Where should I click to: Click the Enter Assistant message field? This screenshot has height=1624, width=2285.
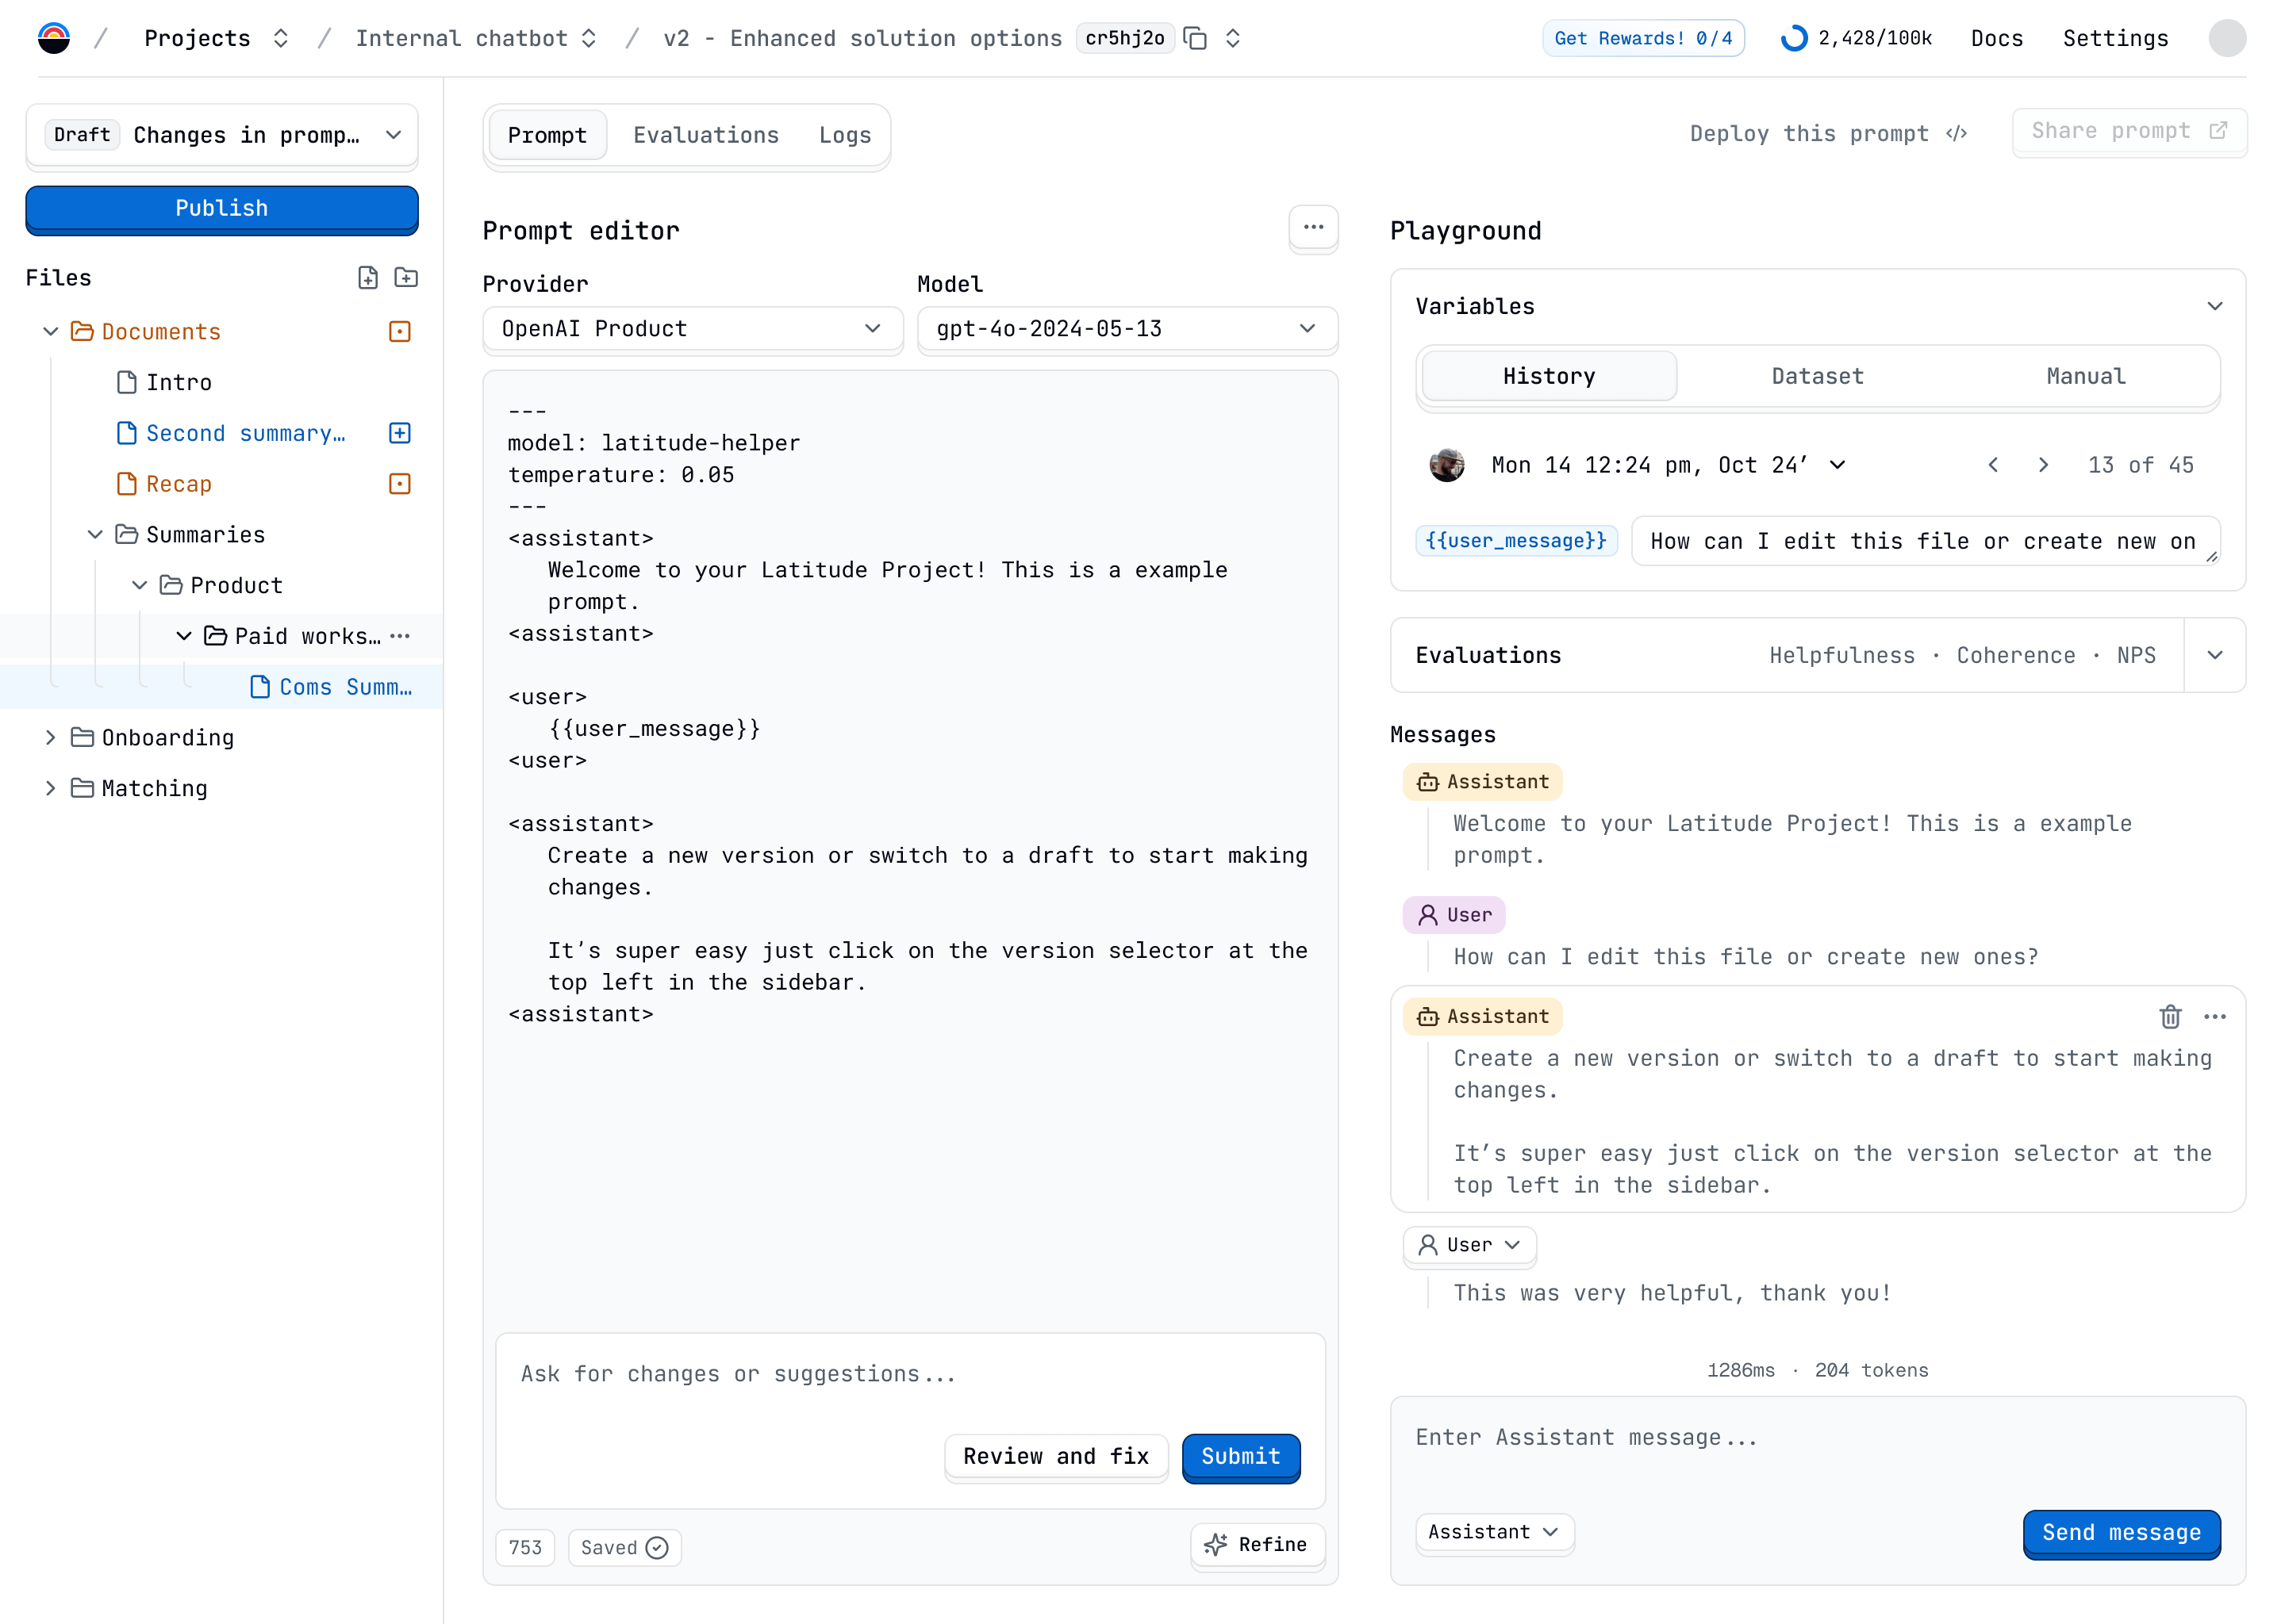(x=1817, y=1438)
